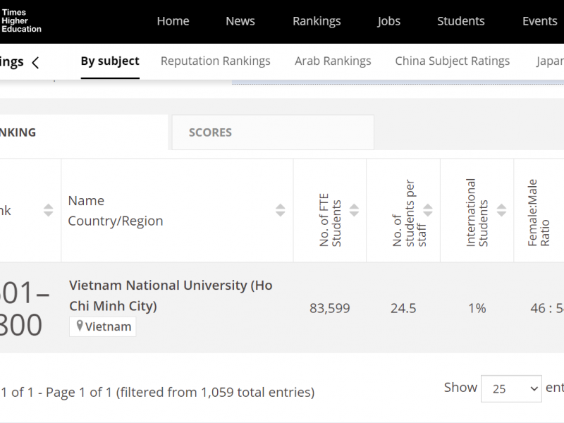Select the By subject tab
Image resolution: width=564 pixels, height=423 pixels.
[110, 61]
